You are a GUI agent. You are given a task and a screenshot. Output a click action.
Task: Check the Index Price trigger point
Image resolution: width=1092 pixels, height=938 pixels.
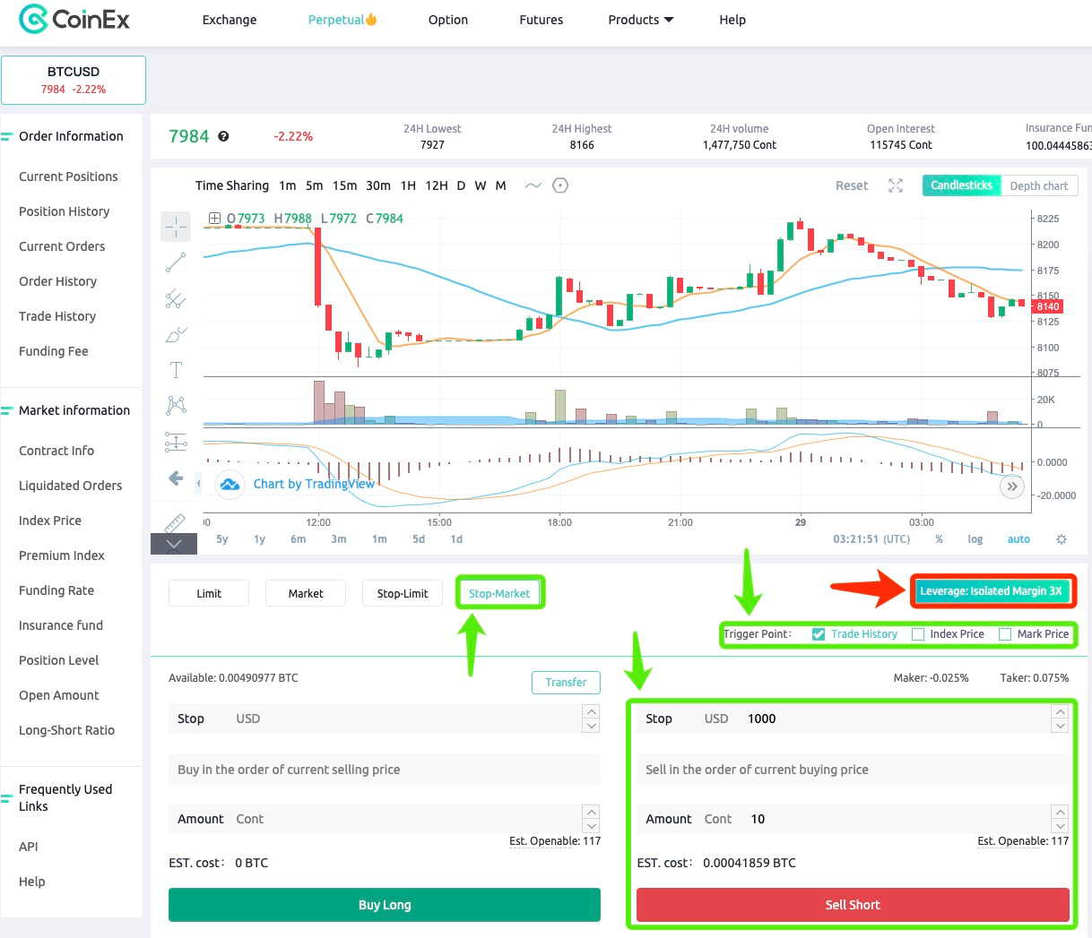(x=918, y=634)
